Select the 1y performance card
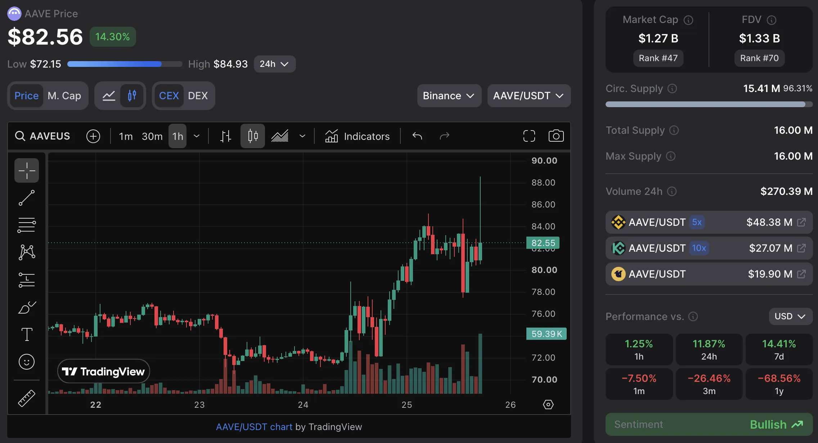Image resolution: width=818 pixels, height=443 pixels. pyautogui.click(x=779, y=384)
